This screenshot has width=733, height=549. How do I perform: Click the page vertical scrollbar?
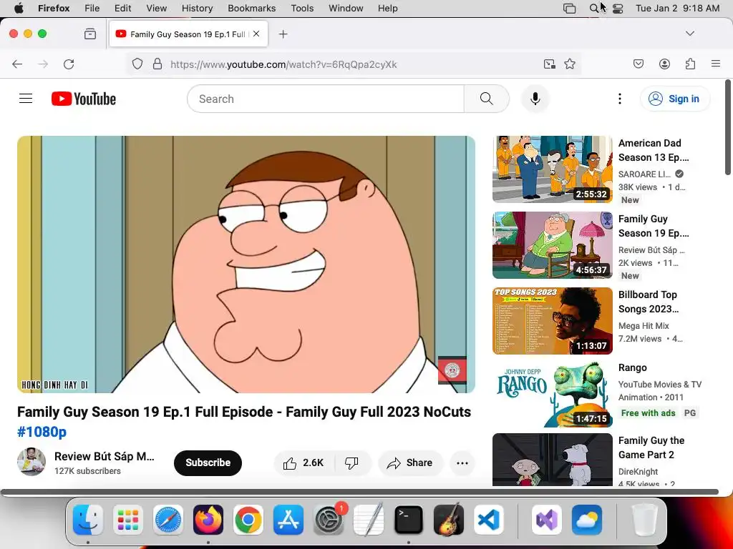727,128
